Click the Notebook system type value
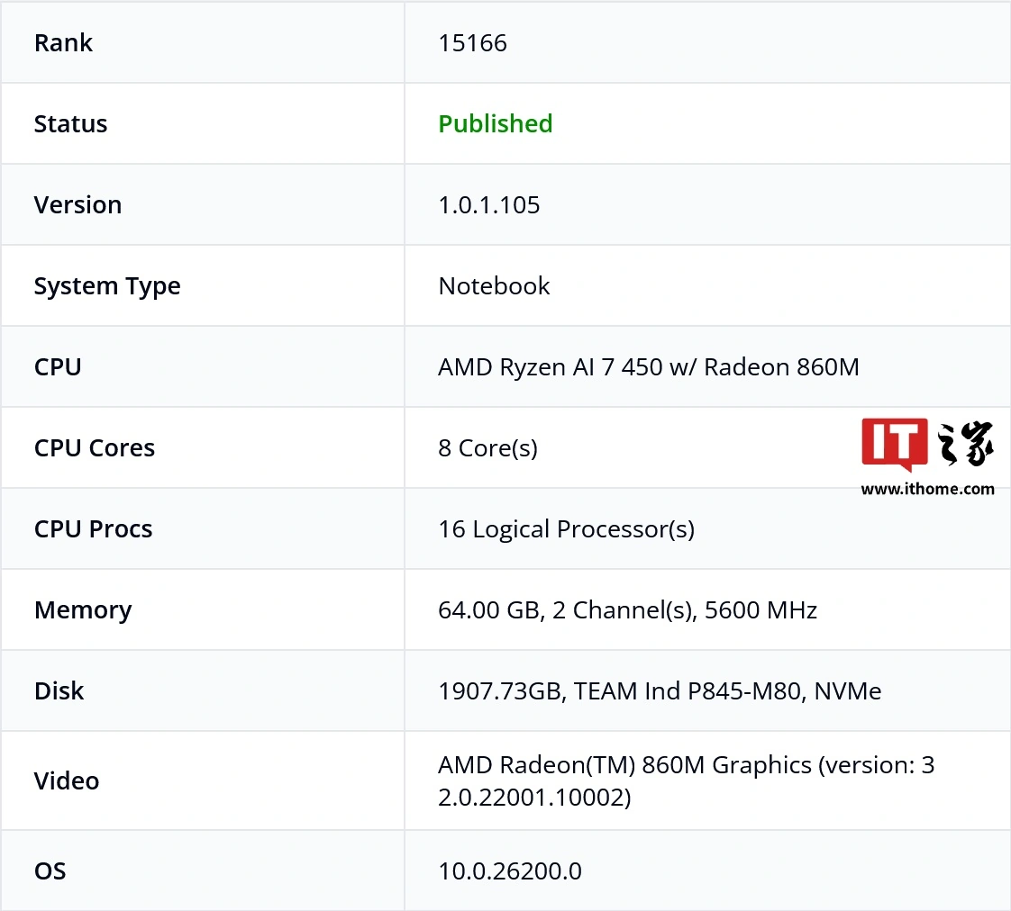The width and height of the screenshot is (1011, 911). click(494, 286)
